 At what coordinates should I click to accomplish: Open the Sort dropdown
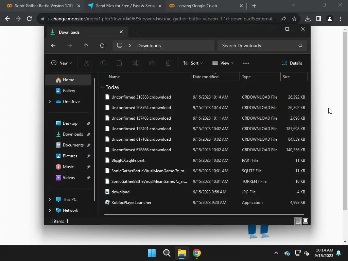(193, 63)
